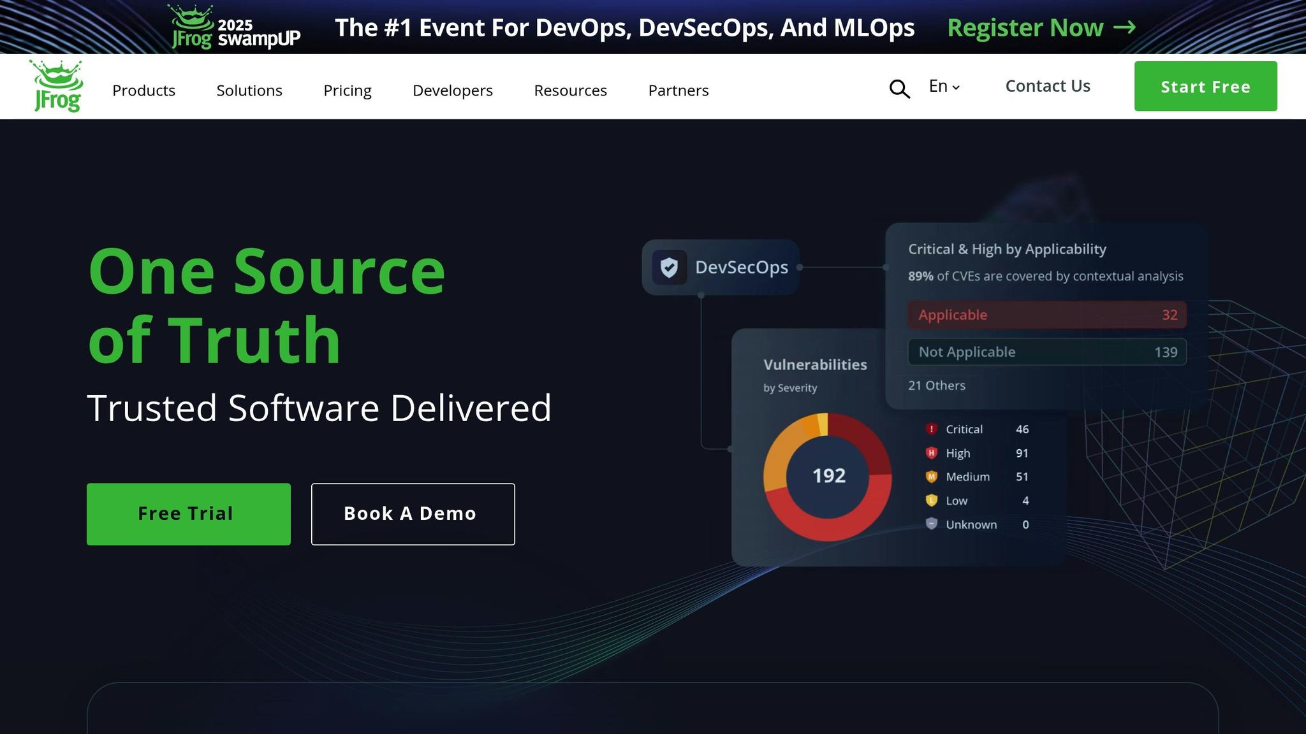The height and width of the screenshot is (734, 1306).
Task: Click the DevSecOps shield icon
Action: pos(669,268)
